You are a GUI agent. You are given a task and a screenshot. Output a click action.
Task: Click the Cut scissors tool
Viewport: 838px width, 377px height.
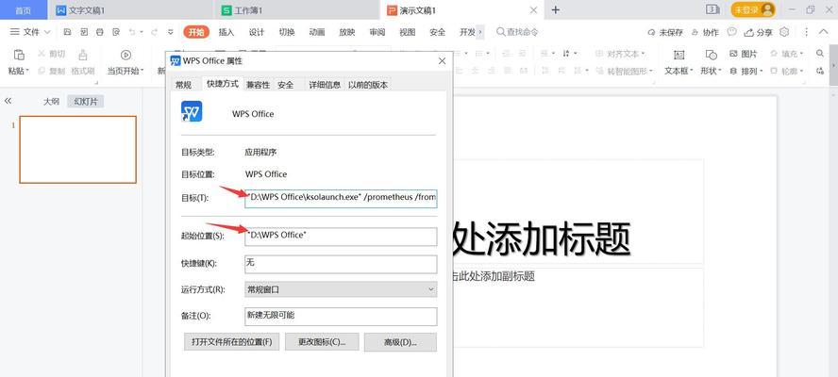53,54
